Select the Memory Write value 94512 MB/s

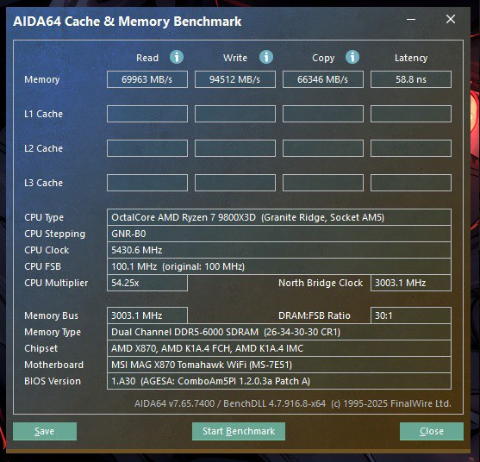pyautogui.click(x=235, y=79)
